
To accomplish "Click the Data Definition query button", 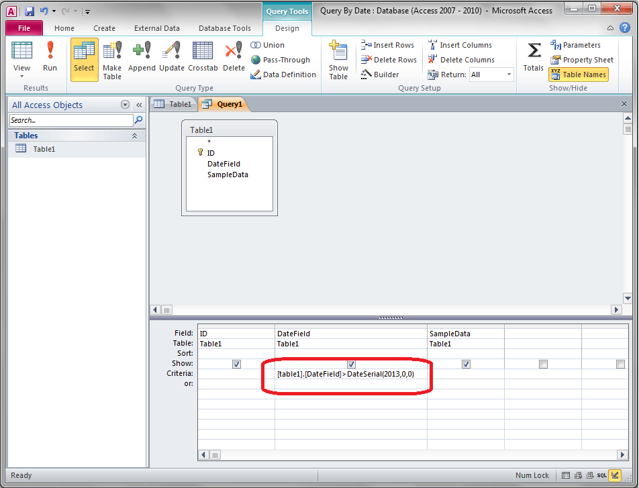I will (x=283, y=75).
